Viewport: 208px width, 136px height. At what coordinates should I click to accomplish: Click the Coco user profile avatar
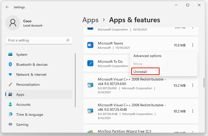pyautogui.click(x=13, y=22)
